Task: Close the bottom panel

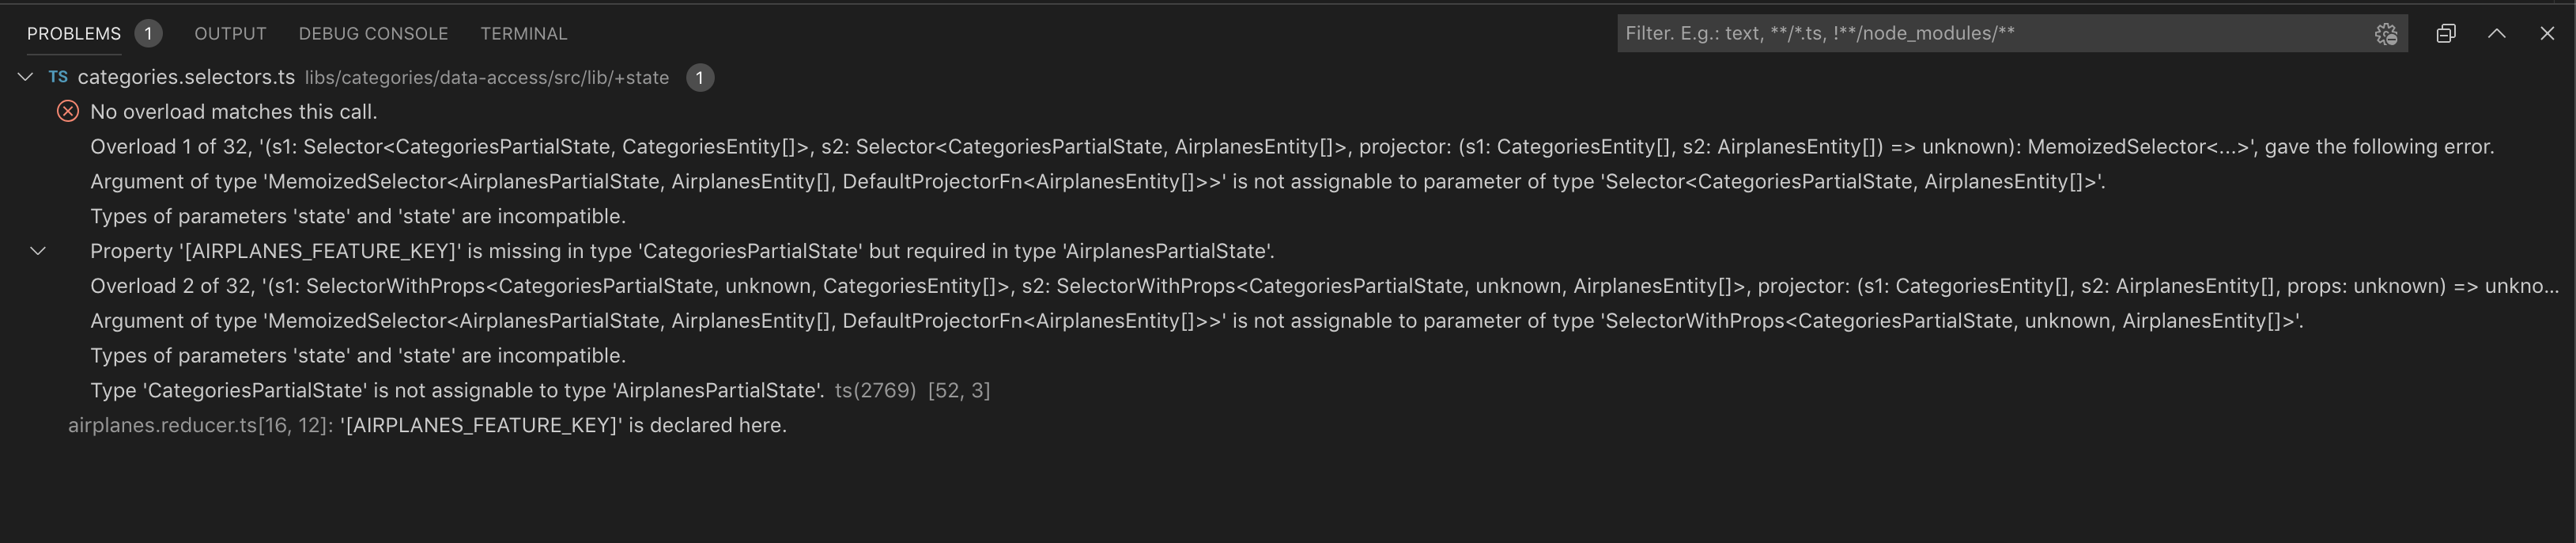Action: (x=2547, y=34)
